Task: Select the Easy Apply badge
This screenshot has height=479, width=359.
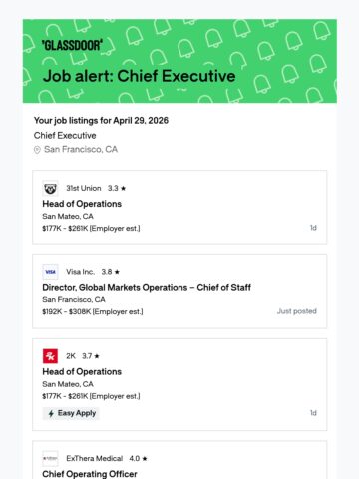Action: [x=71, y=413]
